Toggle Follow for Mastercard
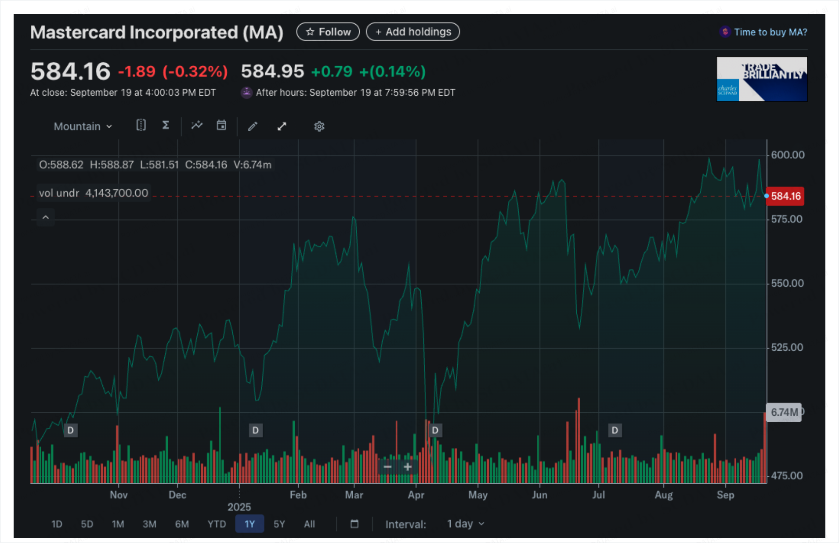The image size is (839, 543). (328, 32)
